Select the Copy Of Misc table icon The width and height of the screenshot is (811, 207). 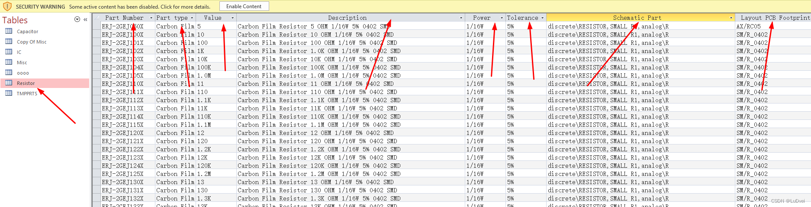pyautogui.click(x=9, y=41)
